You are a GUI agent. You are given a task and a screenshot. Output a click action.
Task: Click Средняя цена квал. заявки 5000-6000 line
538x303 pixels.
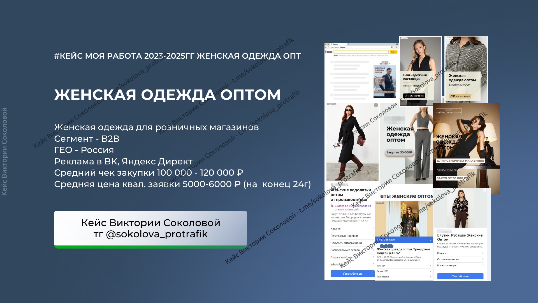[x=182, y=184]
